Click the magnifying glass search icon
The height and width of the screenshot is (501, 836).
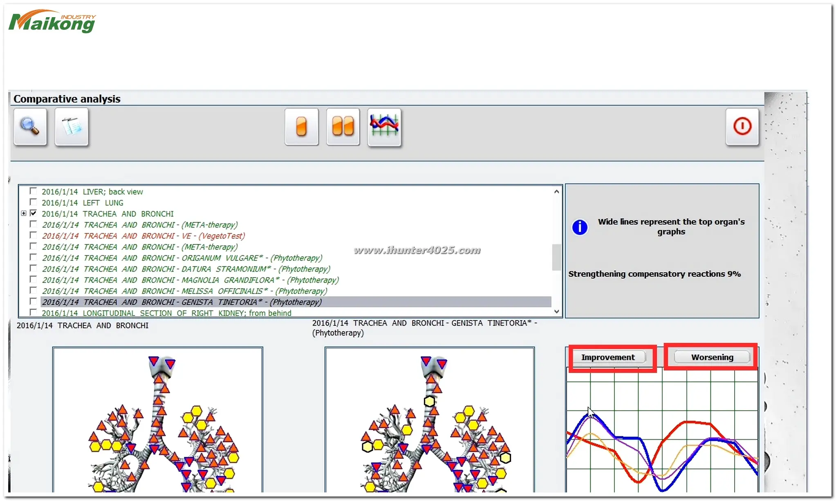click(x=30, y=126)
